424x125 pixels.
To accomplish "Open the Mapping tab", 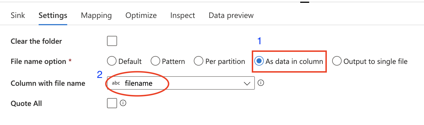I will (x=96, y=15).
